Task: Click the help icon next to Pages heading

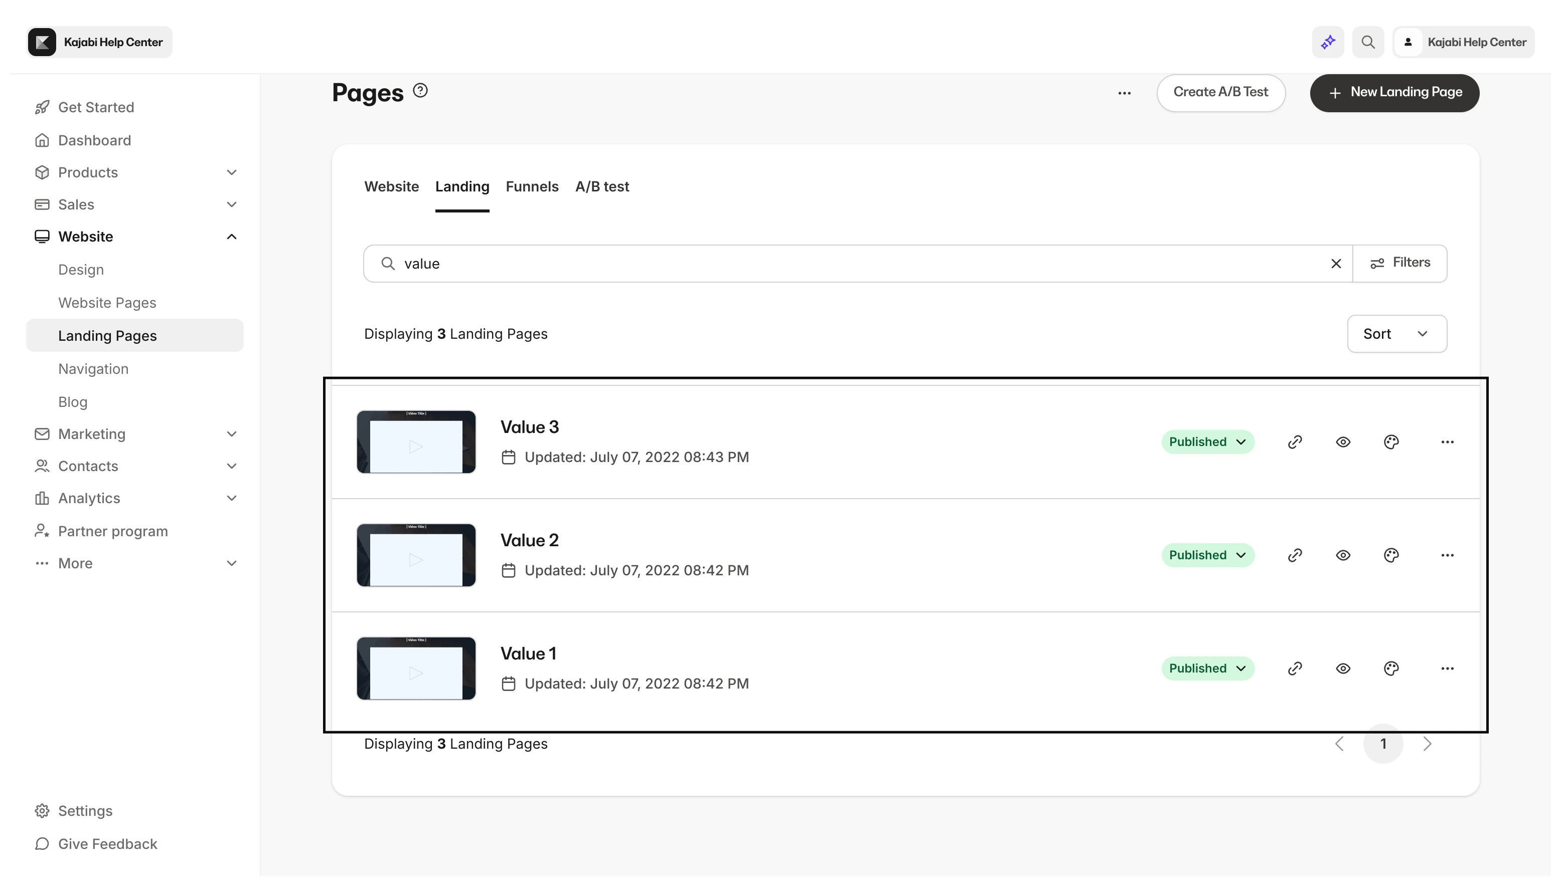Action: [420, 90]
